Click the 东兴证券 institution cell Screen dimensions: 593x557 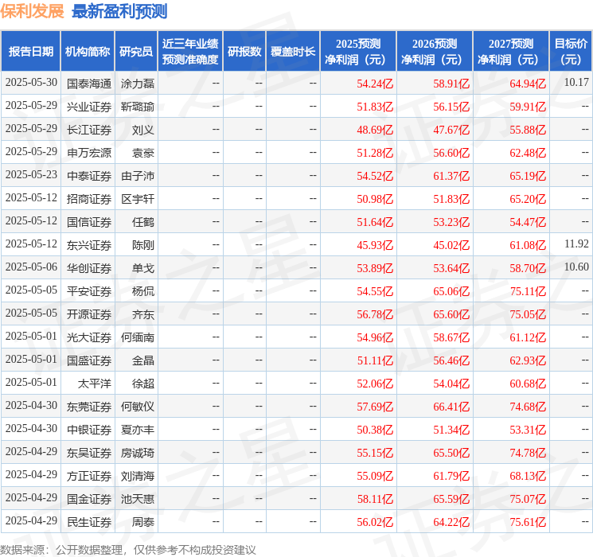tap(89, 244)
